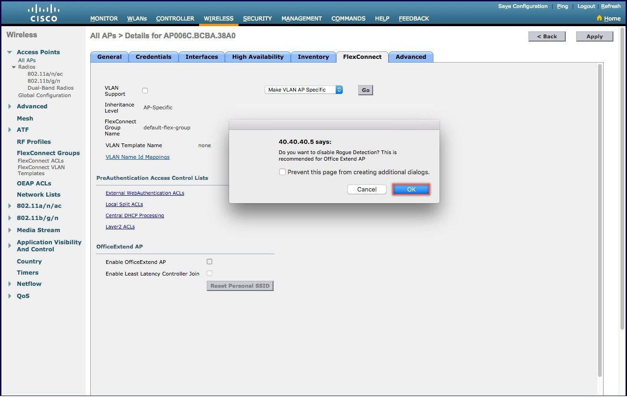Open the COMMANDS menu
The image size is (627, 397).
(x=348, y=19)
